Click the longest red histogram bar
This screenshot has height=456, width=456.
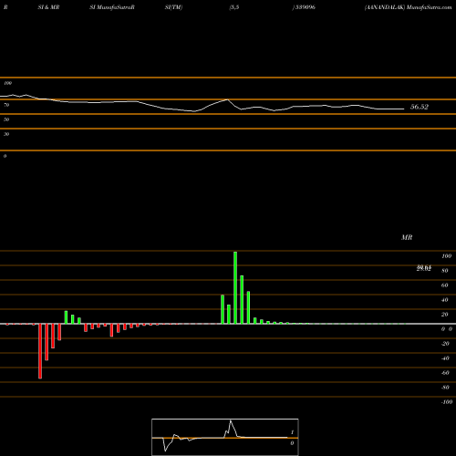click(x=40, y=351)
